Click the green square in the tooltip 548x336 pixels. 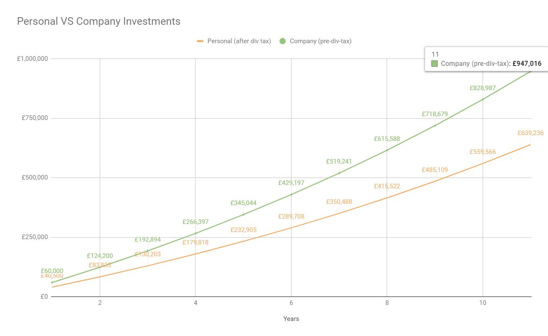pyautogui.click(x=434, y=64)
